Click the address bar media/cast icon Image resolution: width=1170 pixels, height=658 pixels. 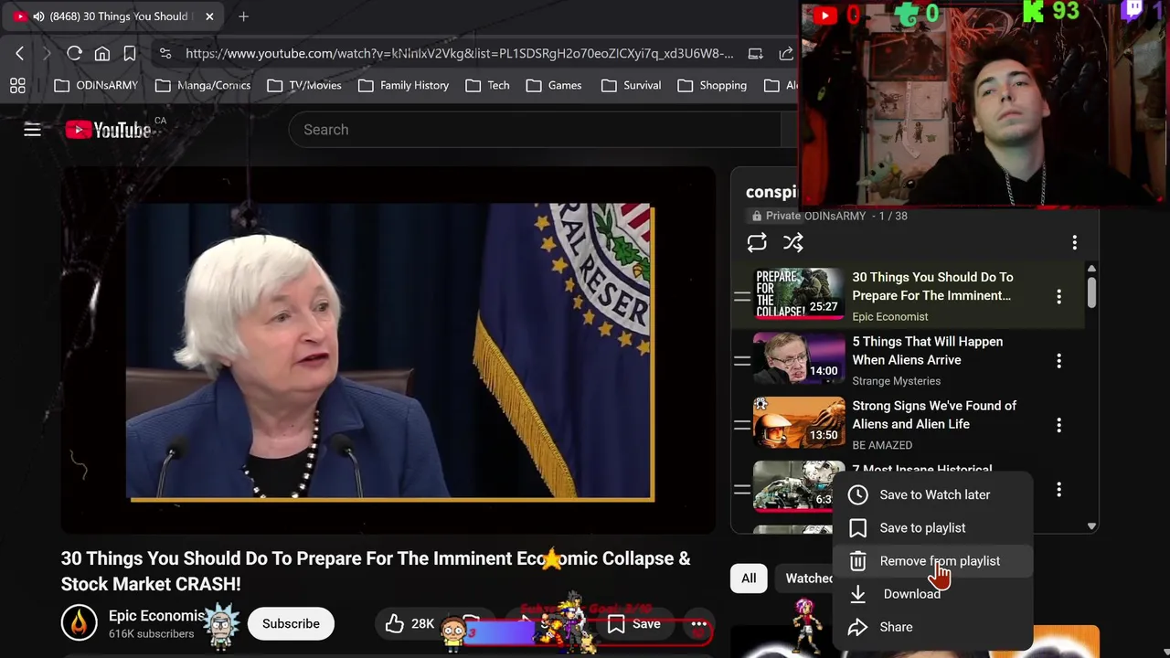[755, 54]
